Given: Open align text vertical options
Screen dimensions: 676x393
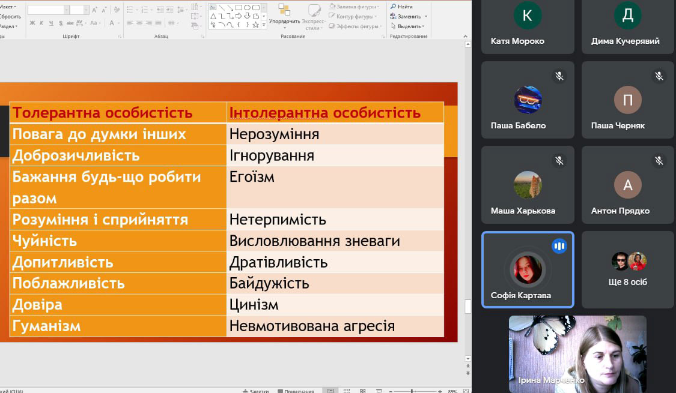Looking at the screenshot, I should point(195,16).
